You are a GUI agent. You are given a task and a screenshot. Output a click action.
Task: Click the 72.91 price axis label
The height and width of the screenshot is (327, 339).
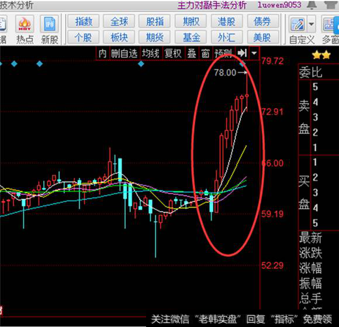pos(272,112)
